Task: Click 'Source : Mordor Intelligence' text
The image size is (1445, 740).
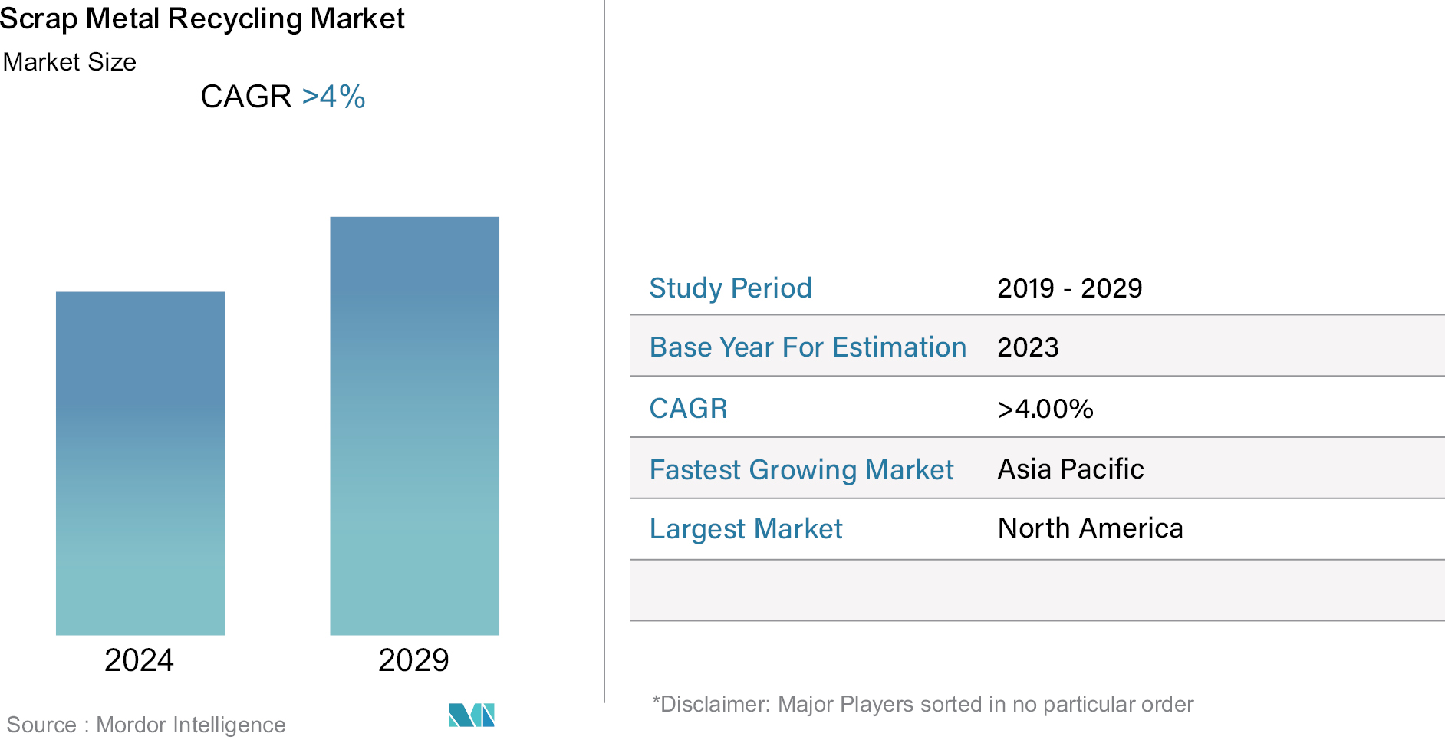Action: click(146, 725)
